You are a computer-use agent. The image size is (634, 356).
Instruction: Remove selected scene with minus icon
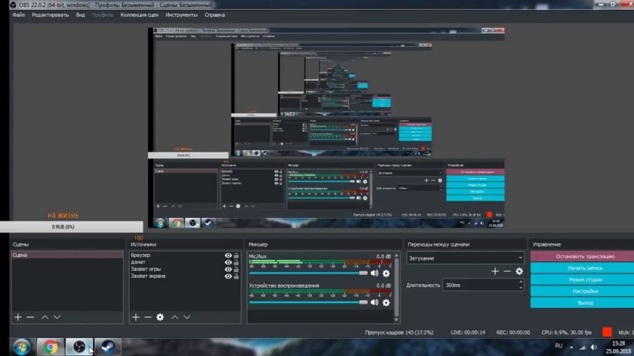(x=30, y=317)
